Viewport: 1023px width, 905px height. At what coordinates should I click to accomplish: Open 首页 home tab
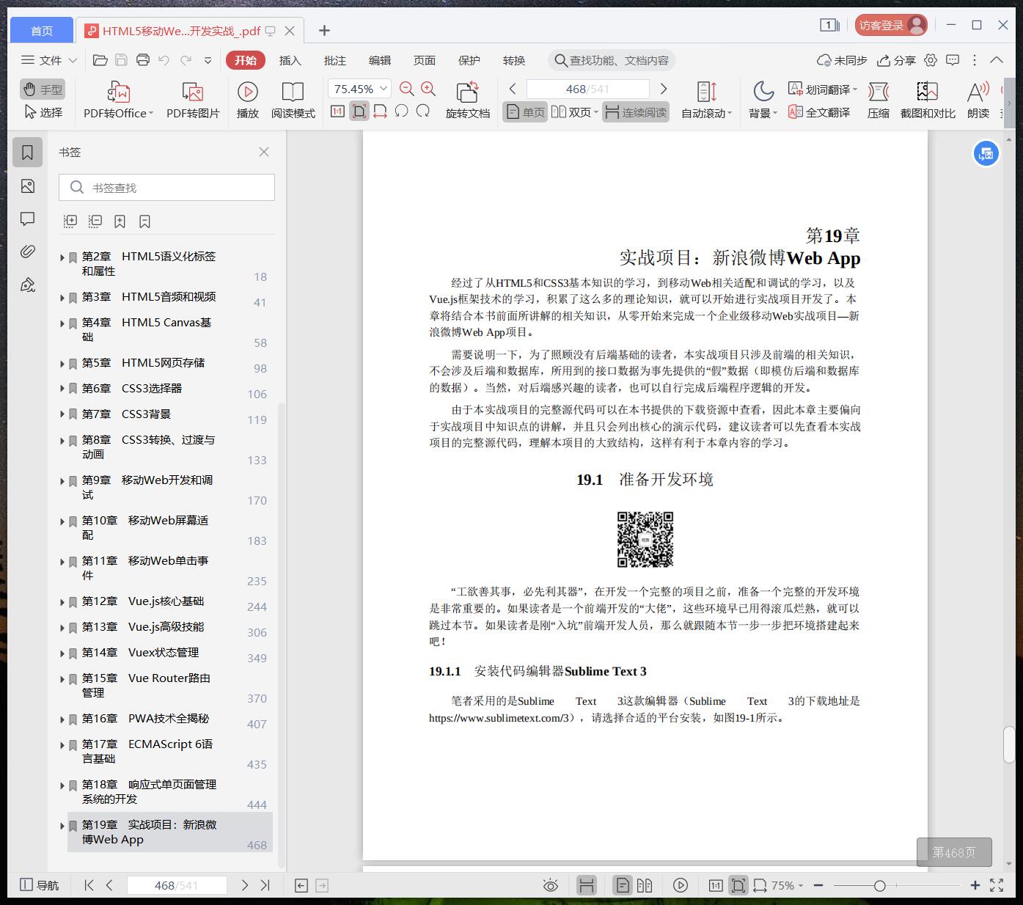(42, 30)
